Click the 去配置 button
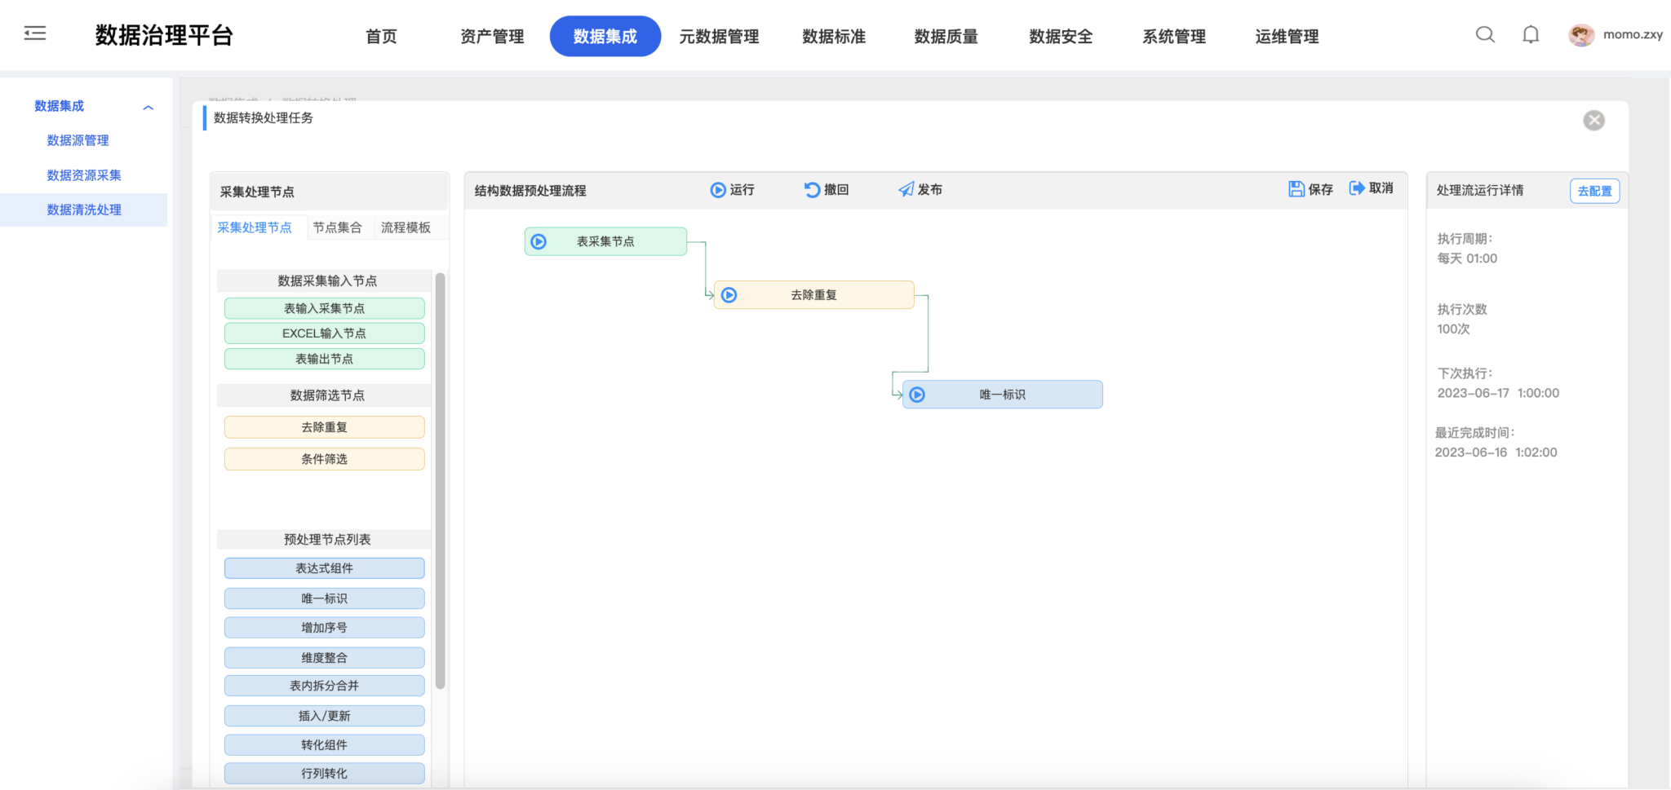Image resolution: width=1671 pixels, height=790 pixels. point(1594,190)
